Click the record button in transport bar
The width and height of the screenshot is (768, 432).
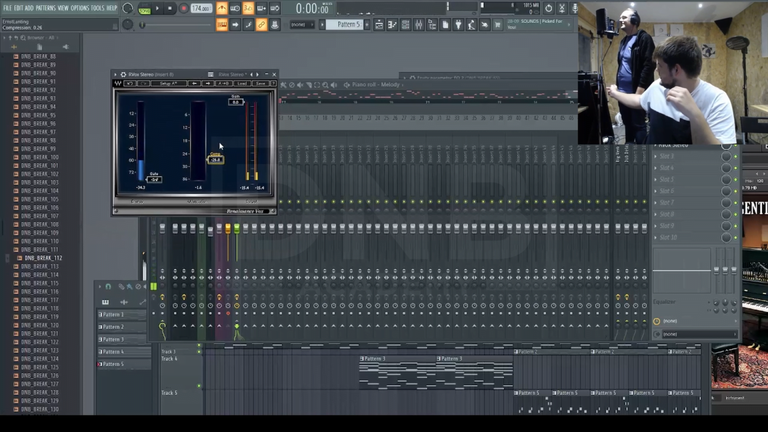[183, 8]
